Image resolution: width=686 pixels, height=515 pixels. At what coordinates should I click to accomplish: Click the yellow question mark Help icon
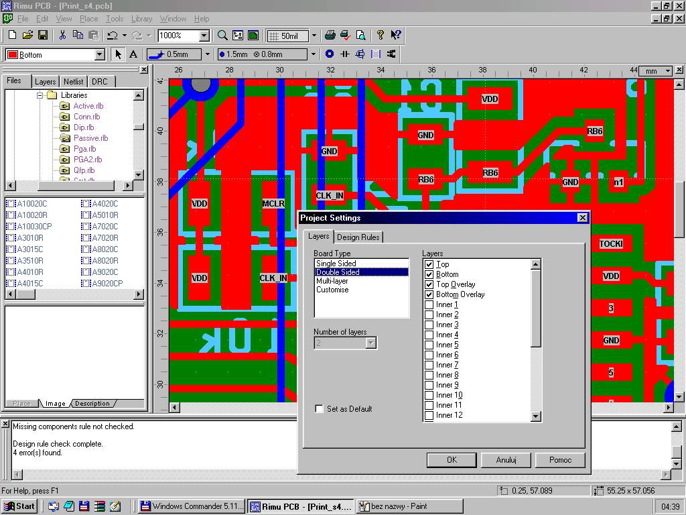pyautogui.click(x=381, y=36)
